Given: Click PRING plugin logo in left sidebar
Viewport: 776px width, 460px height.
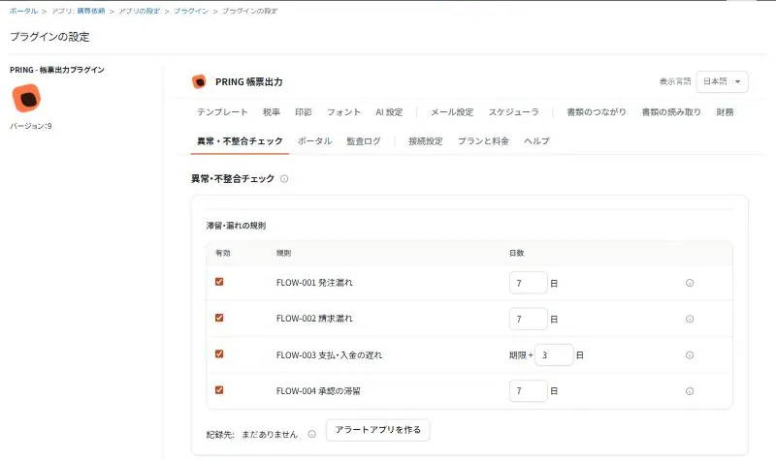Looking at the screenshot, I should pos(26,98).
